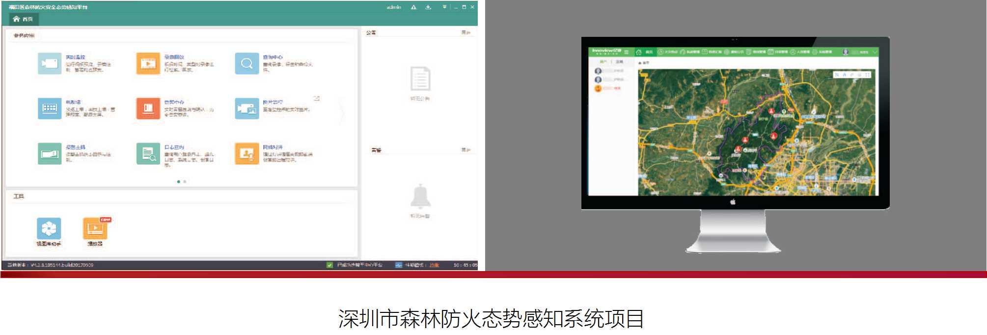Click the orange link in status bar

click(434, 265)
